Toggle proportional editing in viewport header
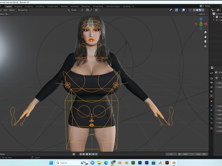 (x=96, y=10)
